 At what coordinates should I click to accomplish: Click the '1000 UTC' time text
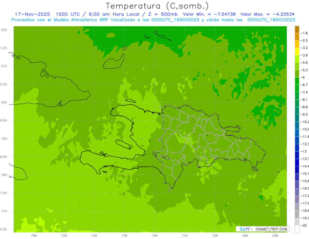click(x=67, y=14)
